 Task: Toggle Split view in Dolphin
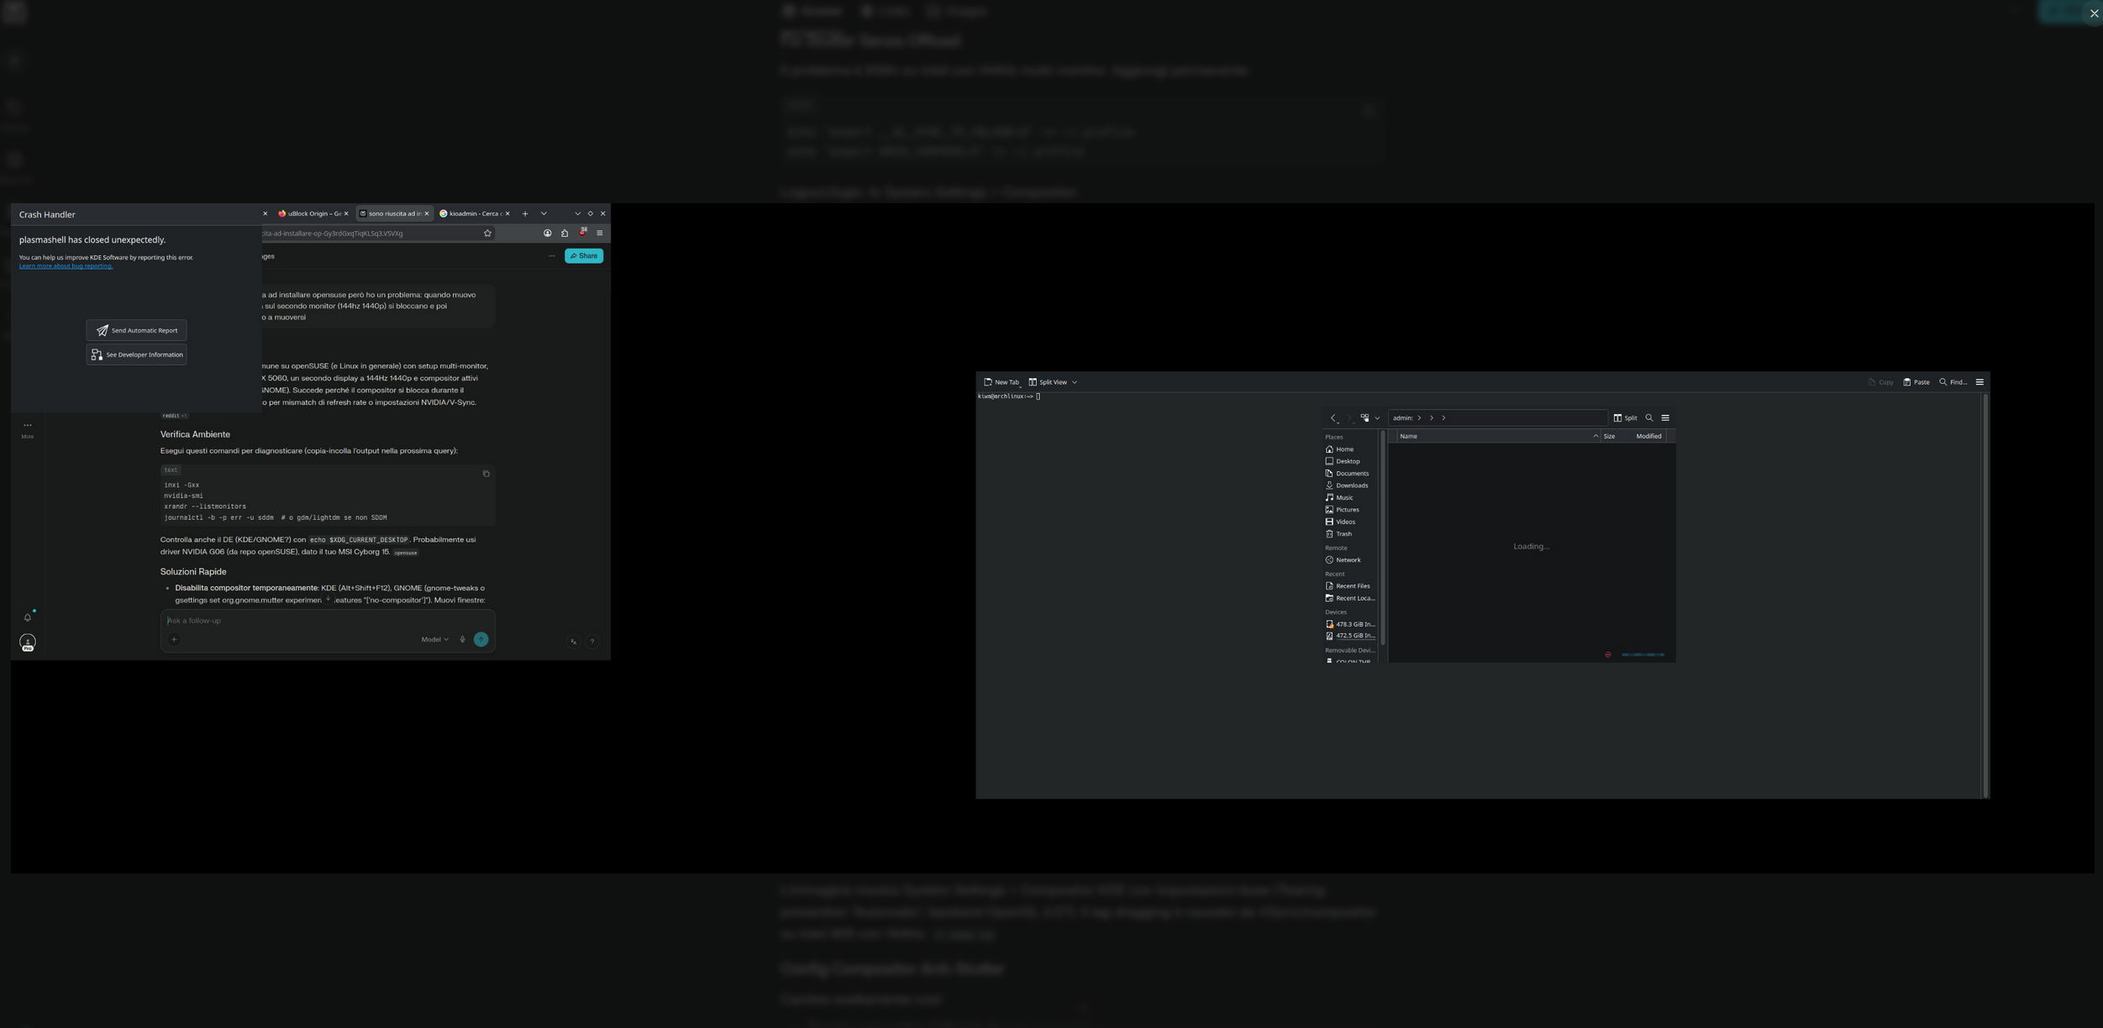[x=1625, y=417]
